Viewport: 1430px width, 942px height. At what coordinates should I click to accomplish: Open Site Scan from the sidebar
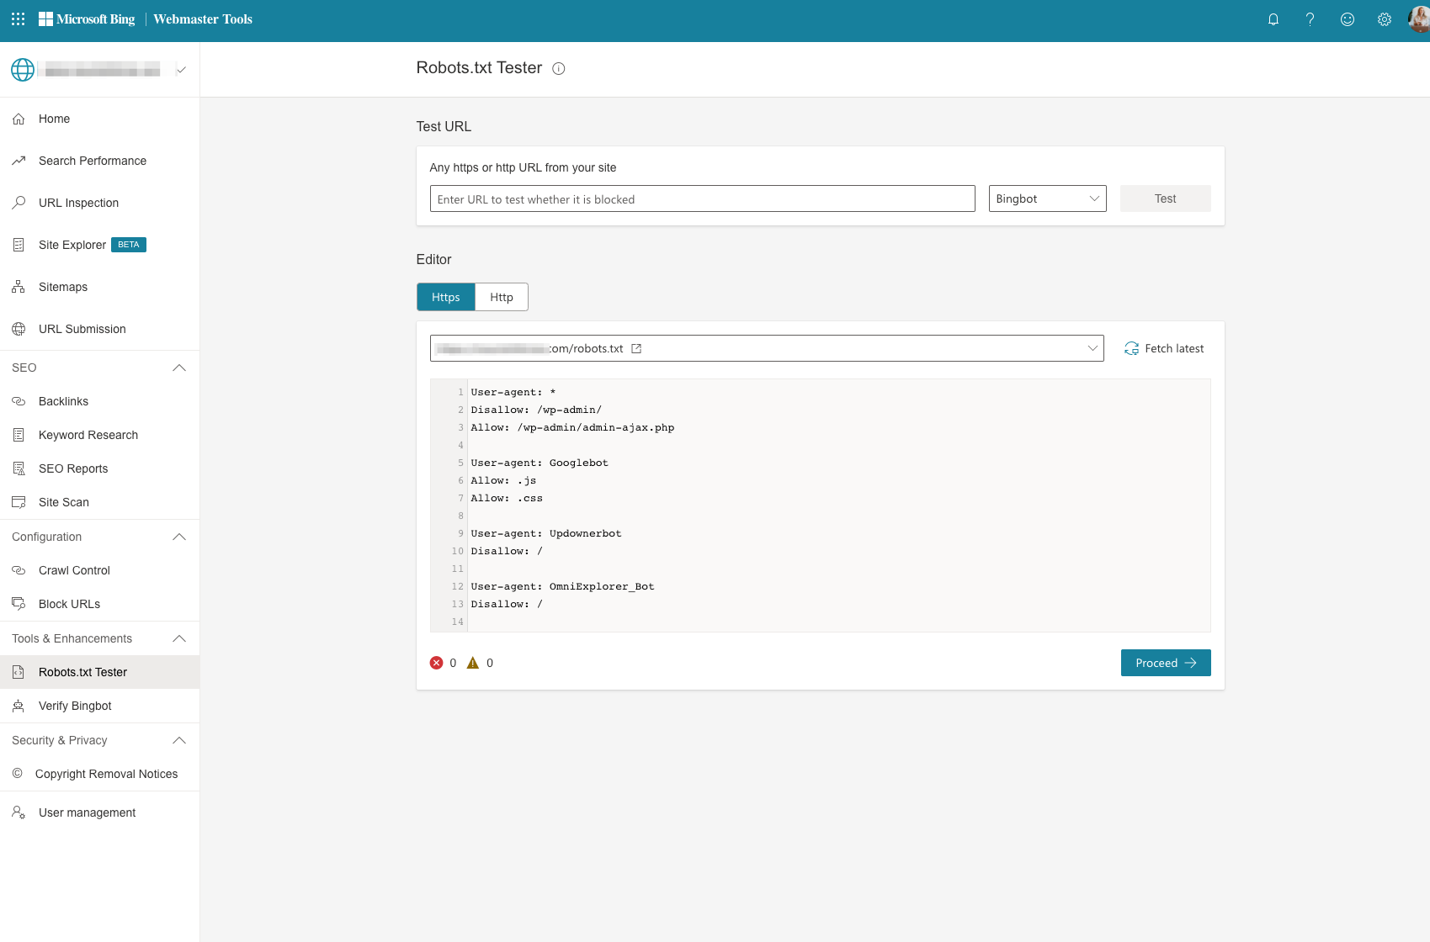[x=63, y=502]
